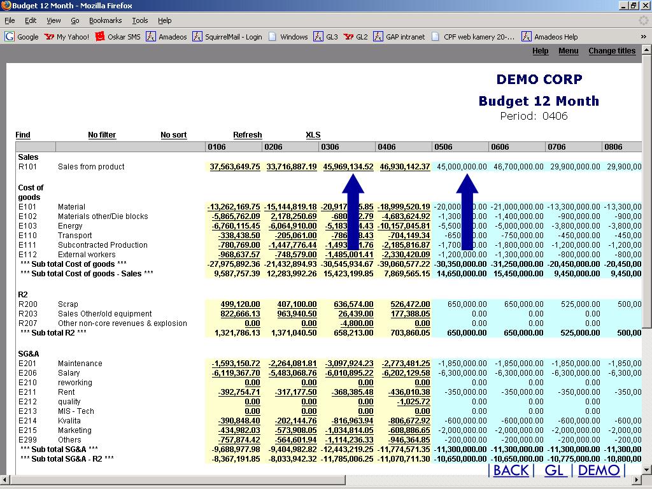Open the Bookmarks menu
This screenshot has height=489, width=652.
click(x=105, y=20)
